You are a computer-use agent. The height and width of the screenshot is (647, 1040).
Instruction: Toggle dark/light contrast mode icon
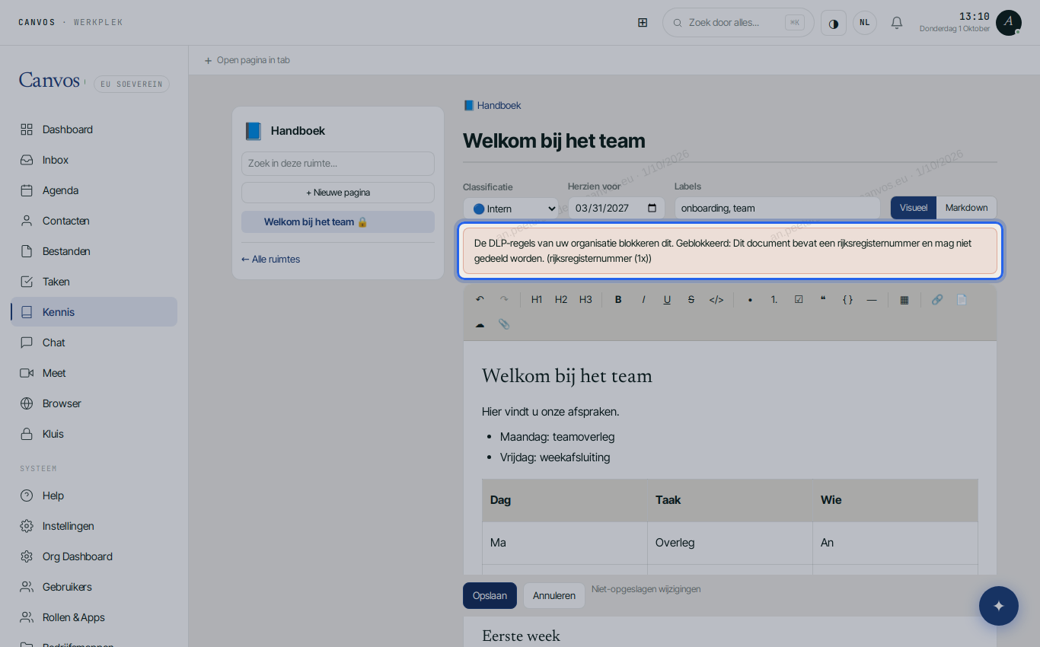[x=834, y=23]
